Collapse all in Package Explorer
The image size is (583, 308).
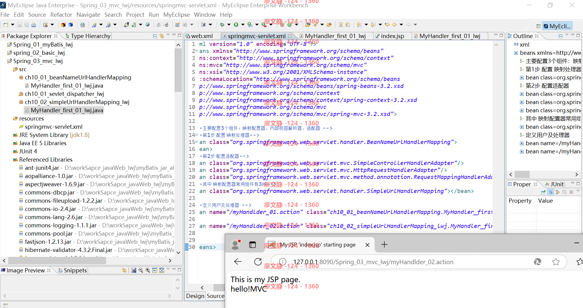coord(155,36)
